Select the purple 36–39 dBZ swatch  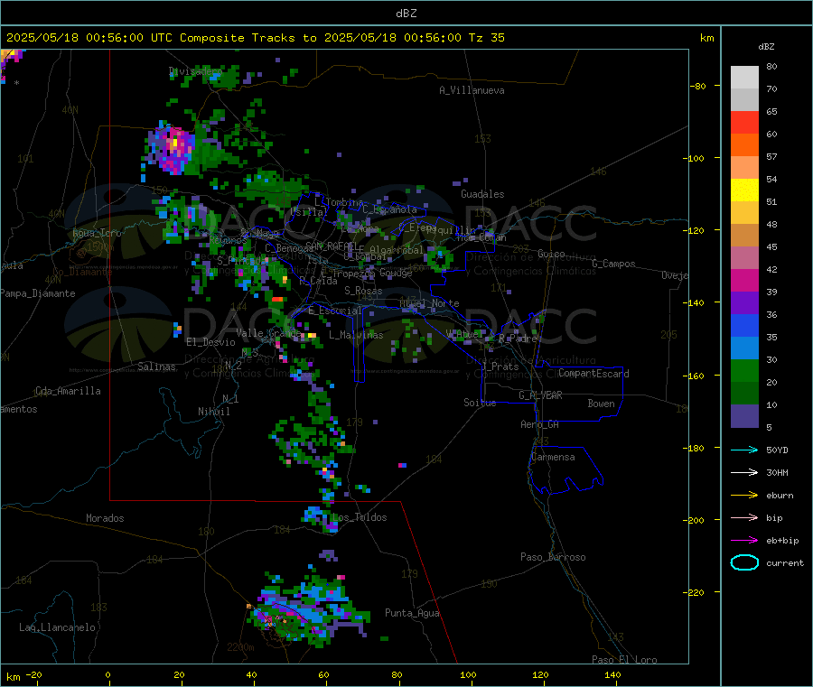(x=744, y=303)
